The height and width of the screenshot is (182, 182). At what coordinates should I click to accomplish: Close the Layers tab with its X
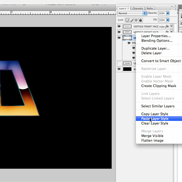128,8
